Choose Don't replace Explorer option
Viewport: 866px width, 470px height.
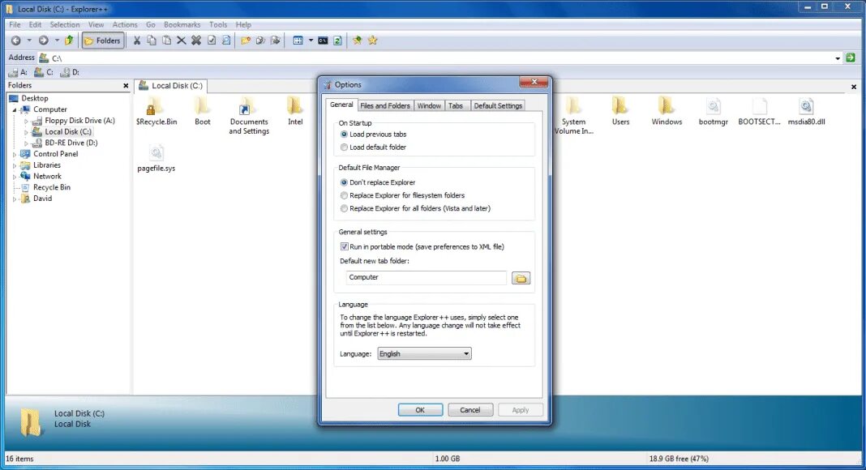tap(344, 182)
